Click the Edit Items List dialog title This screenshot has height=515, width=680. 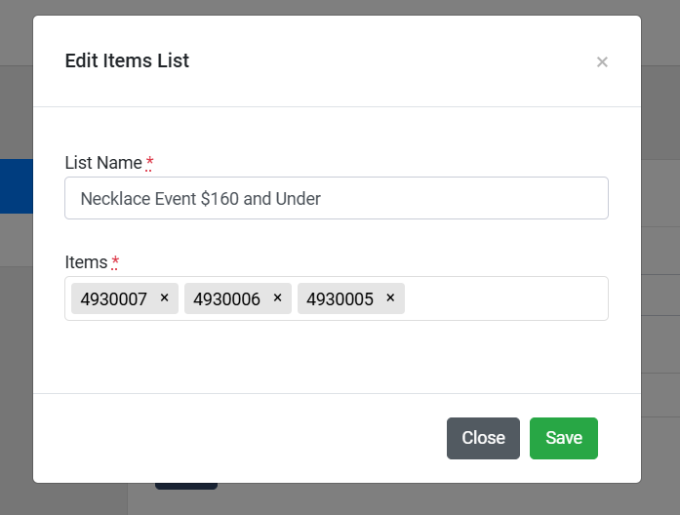click(127, 60)
